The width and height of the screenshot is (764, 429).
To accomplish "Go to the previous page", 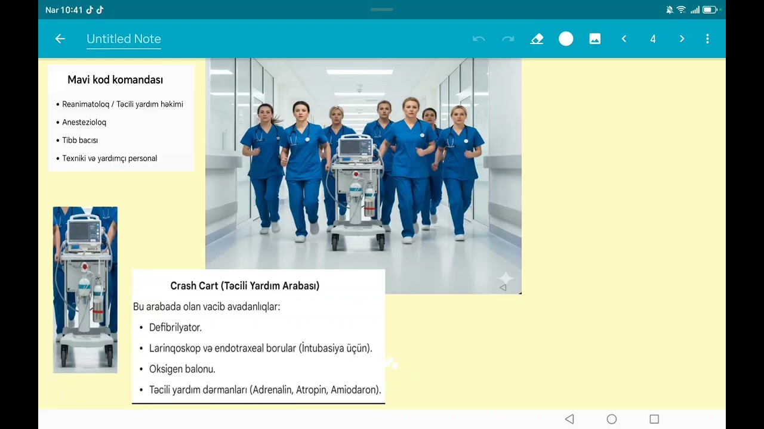I will [x=624, y=39].
